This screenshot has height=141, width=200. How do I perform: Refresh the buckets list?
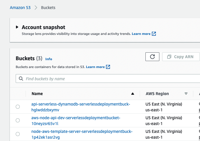click(x=152, y=57)
